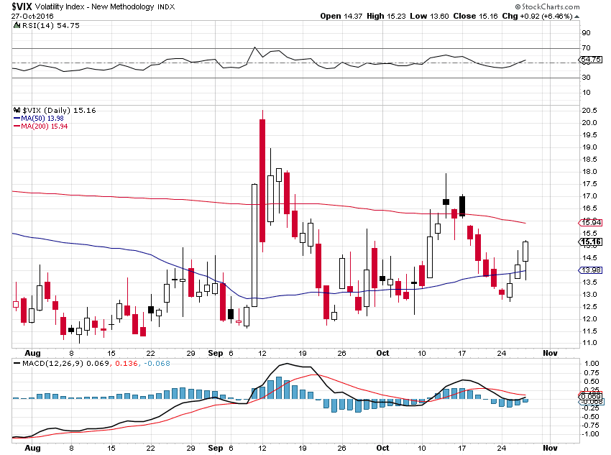
Task: Select the $VIX ticker symbol title
Action: (22, 6)
